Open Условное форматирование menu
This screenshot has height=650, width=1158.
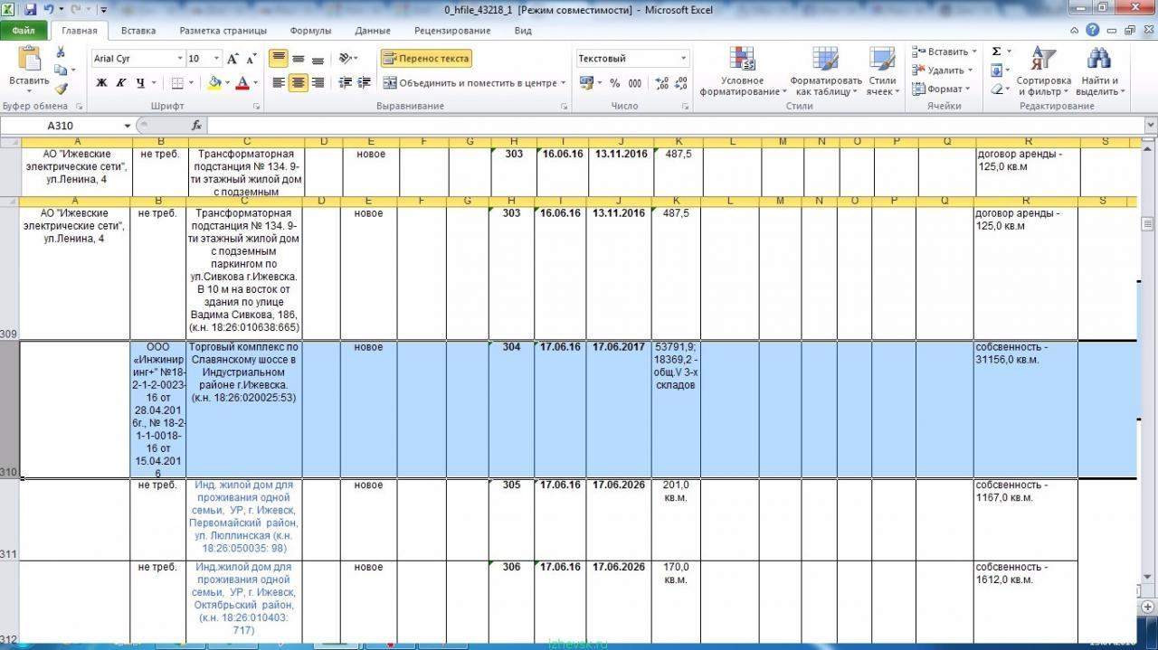[743, 71]
